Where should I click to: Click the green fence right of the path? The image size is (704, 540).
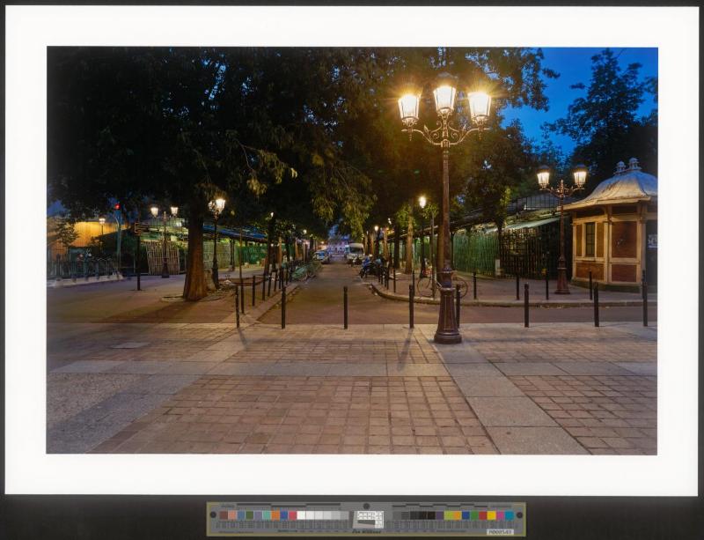tap(475, 252)
